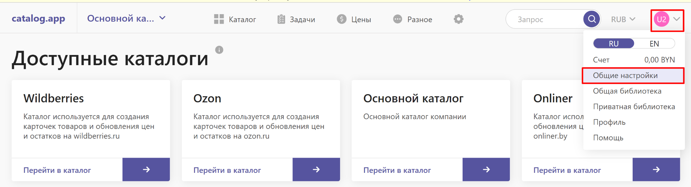The image size is (691, 187).
Task: Go to the catalog.app home logo
Action: 38,19
